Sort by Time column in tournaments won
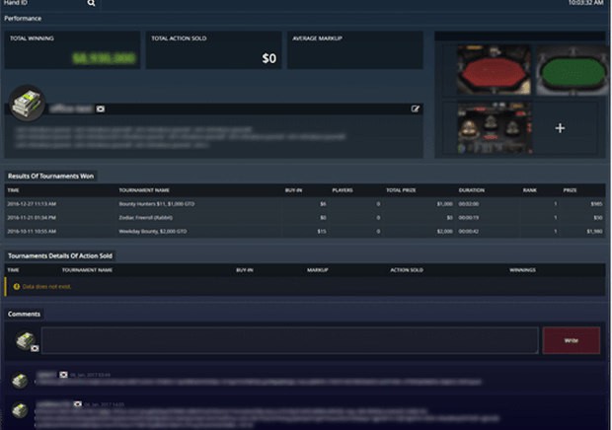This screenshot has width=612, height=430. 13,190
